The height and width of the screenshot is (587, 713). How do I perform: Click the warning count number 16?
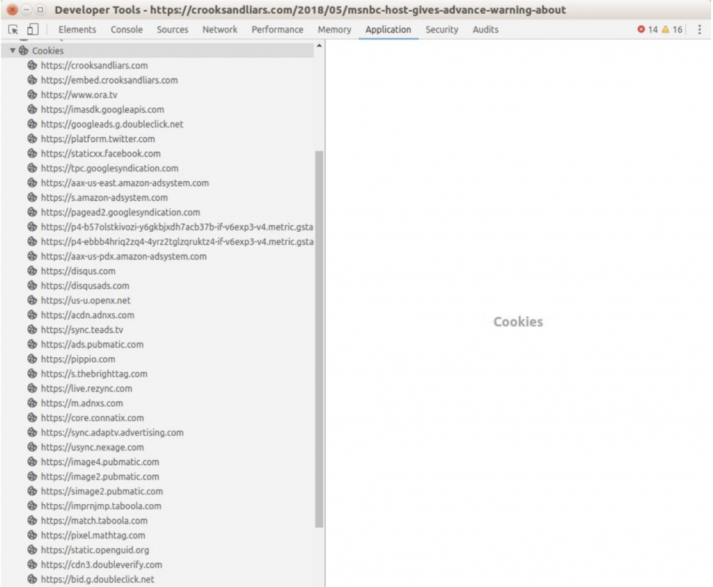[677, 29]
